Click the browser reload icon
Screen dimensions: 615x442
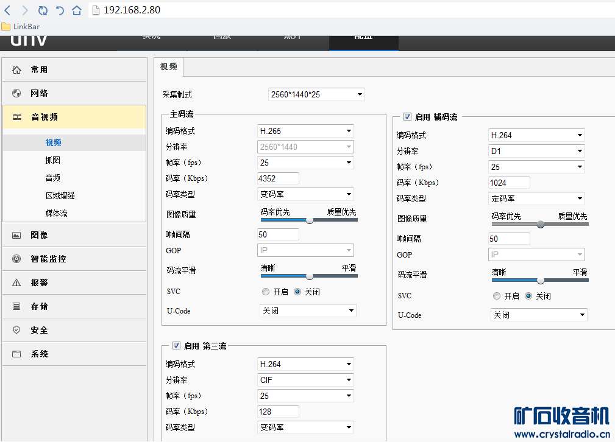pos(43,10)
